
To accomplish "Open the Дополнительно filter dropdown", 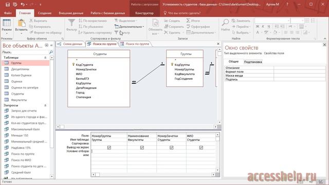I will tap(129, 27).
